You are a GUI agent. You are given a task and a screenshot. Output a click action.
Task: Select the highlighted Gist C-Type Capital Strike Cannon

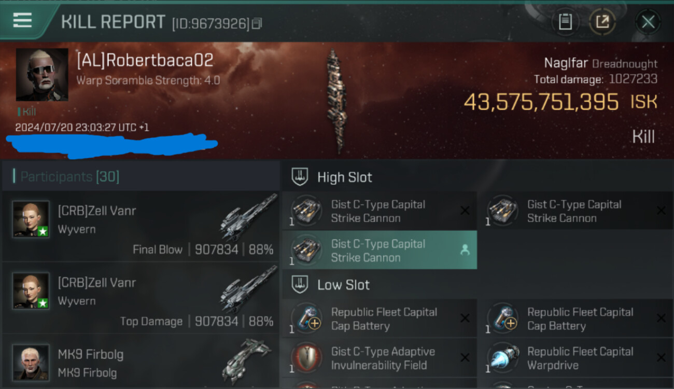380,251
